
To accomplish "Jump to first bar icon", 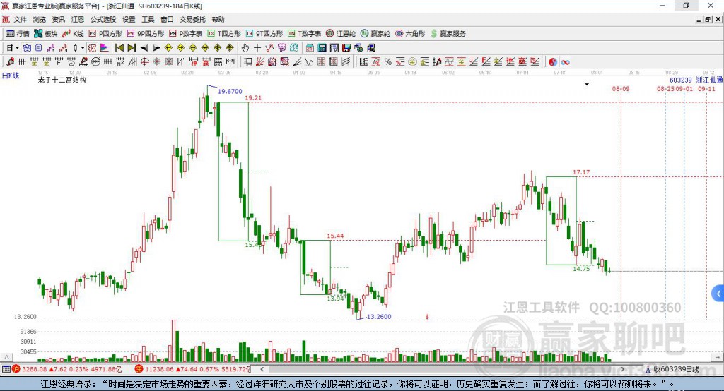I will click(119, 48).
